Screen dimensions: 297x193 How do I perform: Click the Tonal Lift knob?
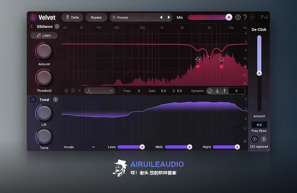click(x=44, y=113)
